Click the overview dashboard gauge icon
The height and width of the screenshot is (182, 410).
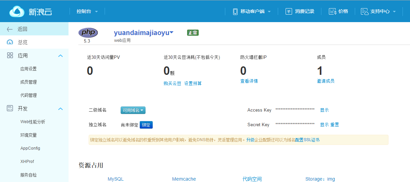pos(10,42)
